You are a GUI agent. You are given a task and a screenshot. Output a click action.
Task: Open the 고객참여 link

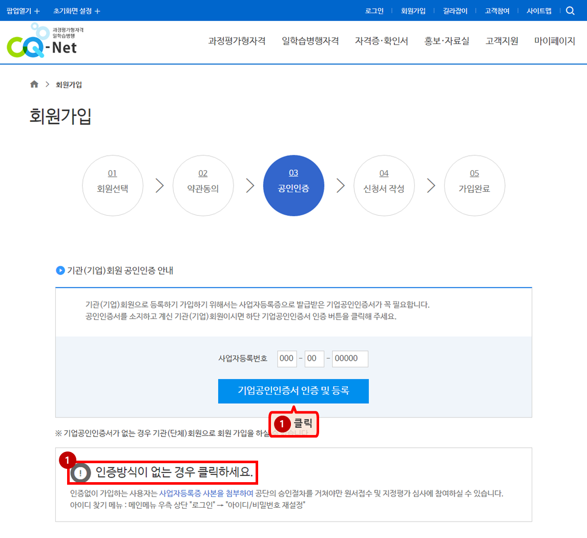coord(497,11)
